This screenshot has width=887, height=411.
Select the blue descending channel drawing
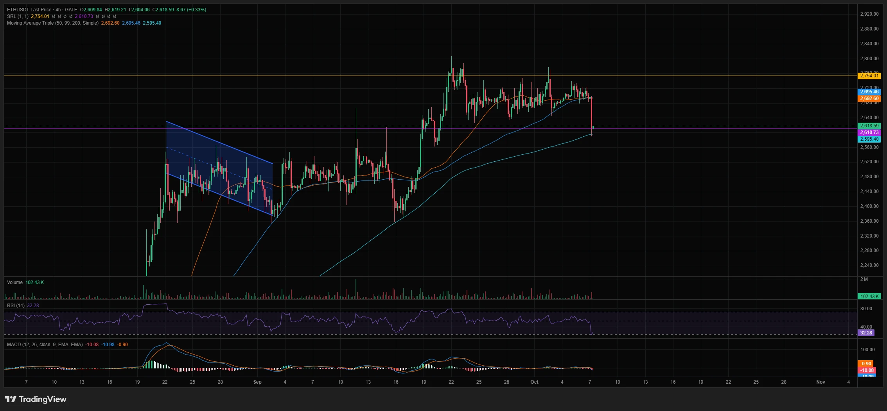coord(219,168)
